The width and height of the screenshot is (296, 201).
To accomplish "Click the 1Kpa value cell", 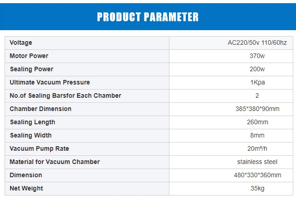I will point(257,82).
